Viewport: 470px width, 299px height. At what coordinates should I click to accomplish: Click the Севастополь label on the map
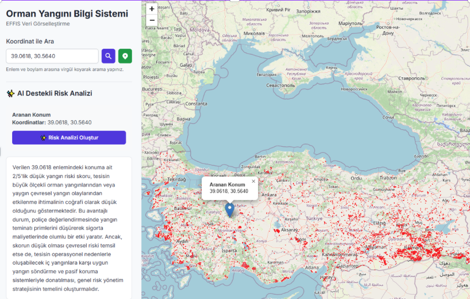coord(280,85)
